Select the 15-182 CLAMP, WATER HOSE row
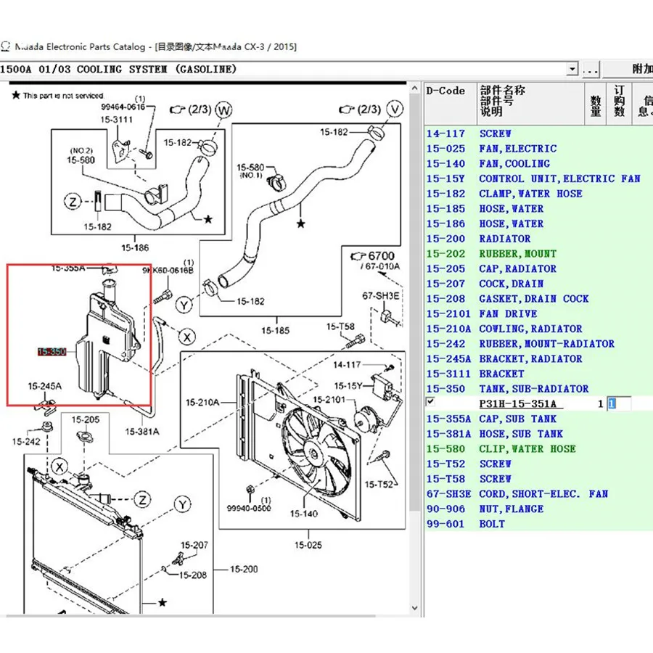653x653 pixels. coord(538,194)
